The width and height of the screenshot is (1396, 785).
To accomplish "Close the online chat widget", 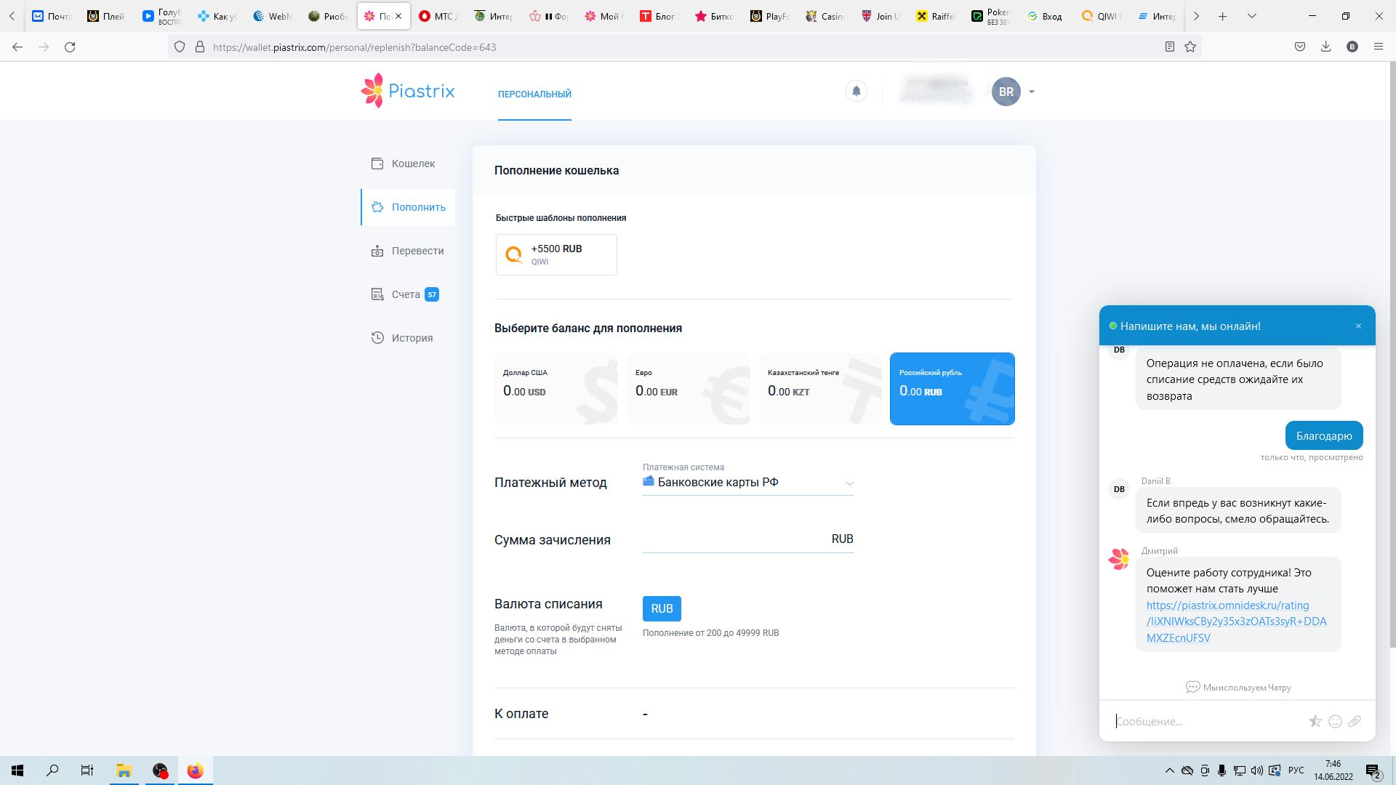I will (1358, 326).
